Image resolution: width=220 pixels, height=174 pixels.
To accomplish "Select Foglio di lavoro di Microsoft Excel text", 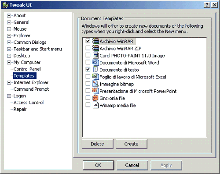I will [133, 77].
